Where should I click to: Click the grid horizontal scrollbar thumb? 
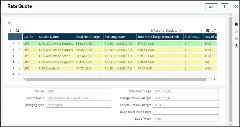(116, 79)
